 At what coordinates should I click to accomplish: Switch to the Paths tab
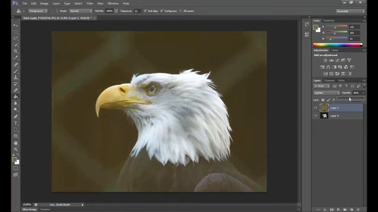341,81
